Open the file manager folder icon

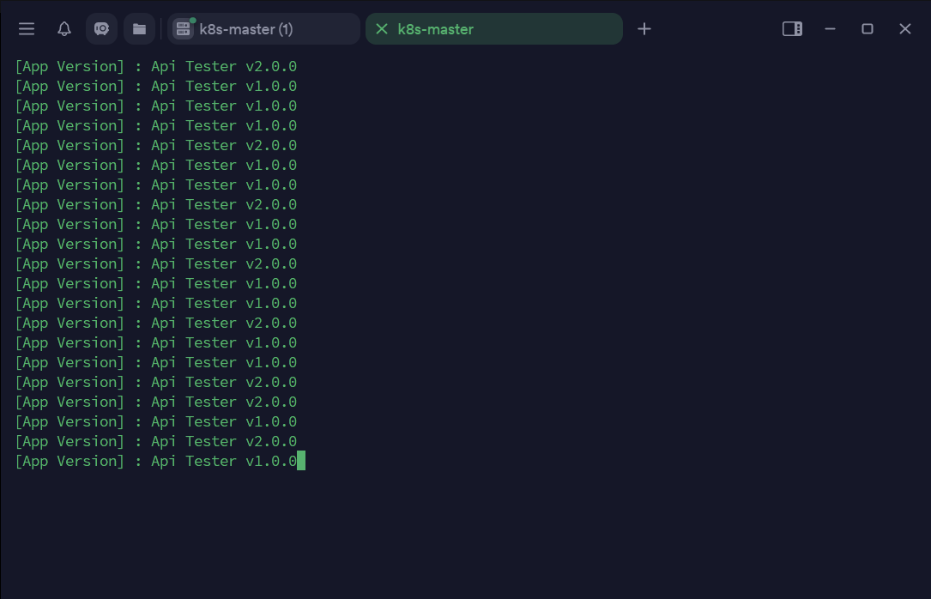click(x=139, y=29)
